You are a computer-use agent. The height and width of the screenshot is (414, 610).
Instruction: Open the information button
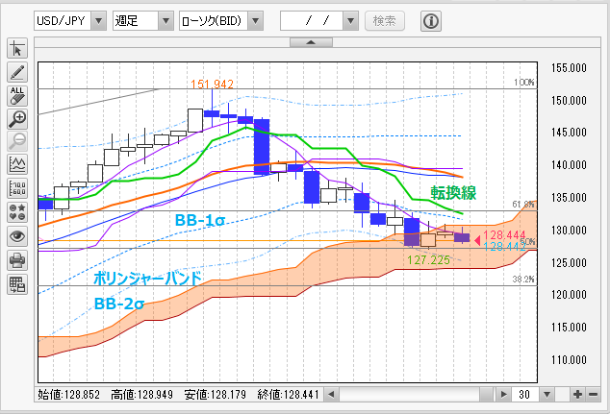tap(431, 21)
